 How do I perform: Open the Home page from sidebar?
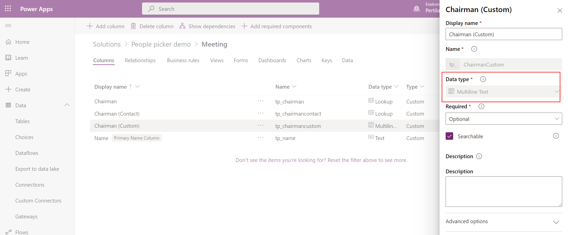[x=22, y=42]
